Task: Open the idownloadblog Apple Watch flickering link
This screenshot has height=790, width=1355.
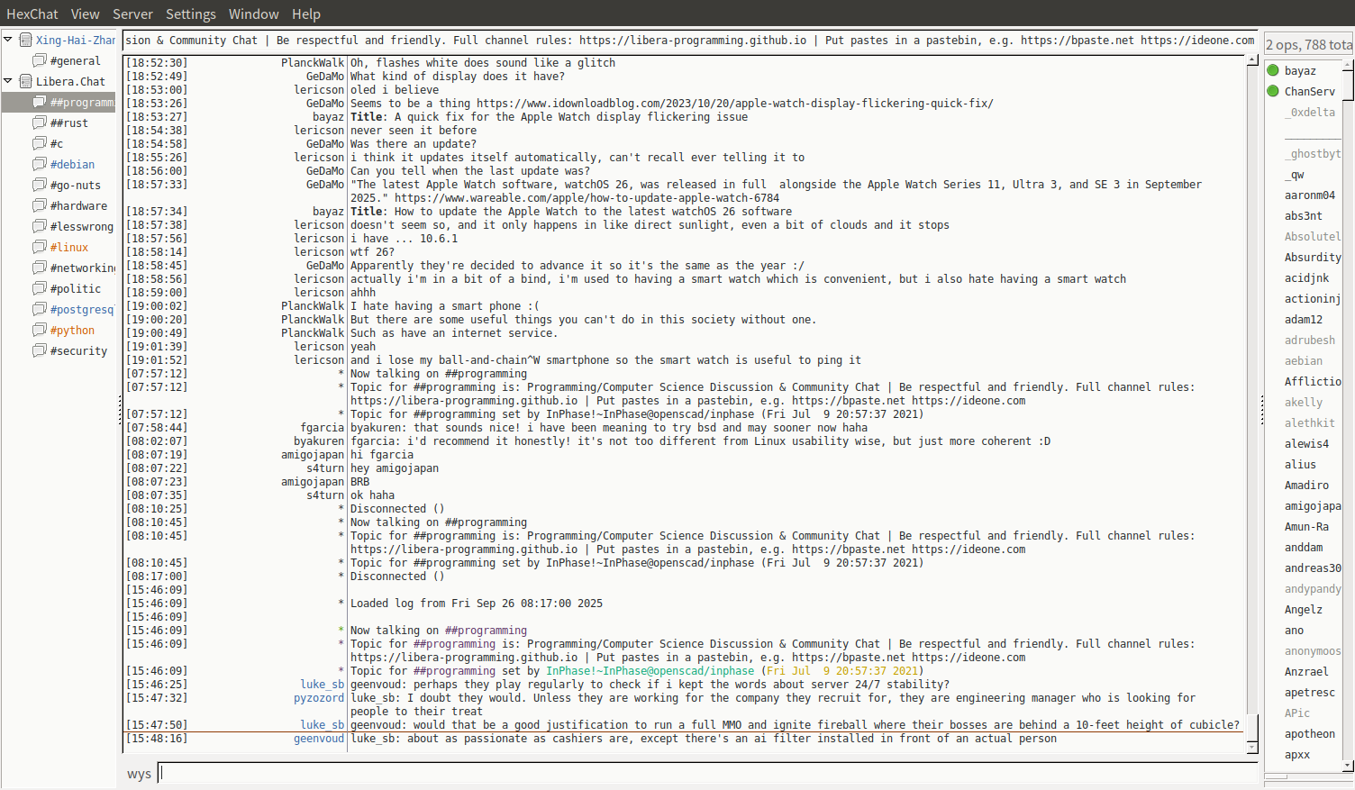Action: 734,103
